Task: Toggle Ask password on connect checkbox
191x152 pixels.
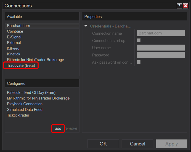Action: (139, 62)
